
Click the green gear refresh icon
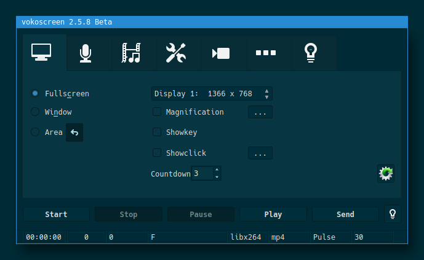point(386,174)
